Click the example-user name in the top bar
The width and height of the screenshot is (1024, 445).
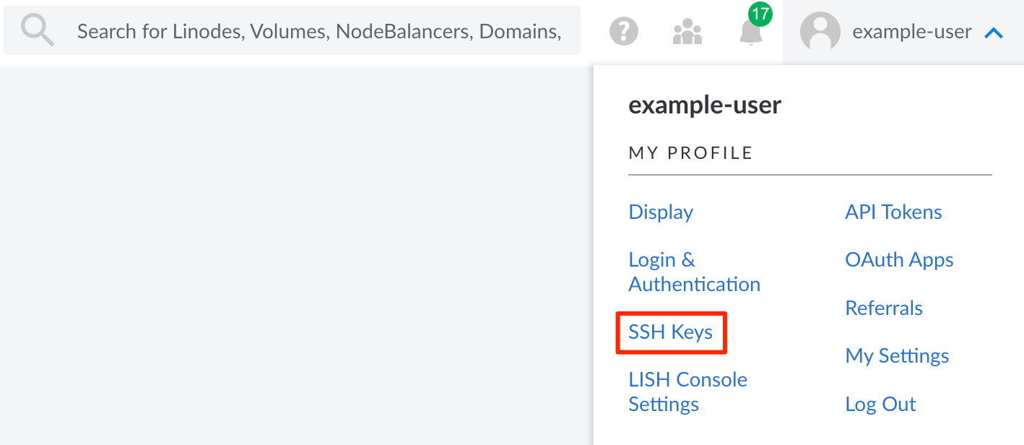coord(911,31)
